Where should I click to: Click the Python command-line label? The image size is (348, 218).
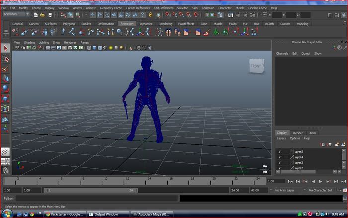coord(9,198)
